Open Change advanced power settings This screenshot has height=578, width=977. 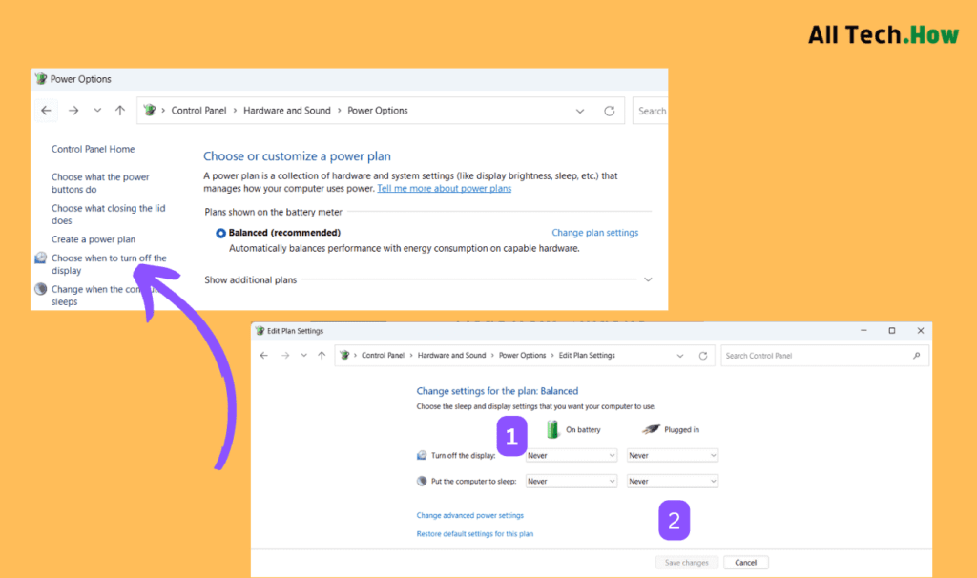[469, 515]
